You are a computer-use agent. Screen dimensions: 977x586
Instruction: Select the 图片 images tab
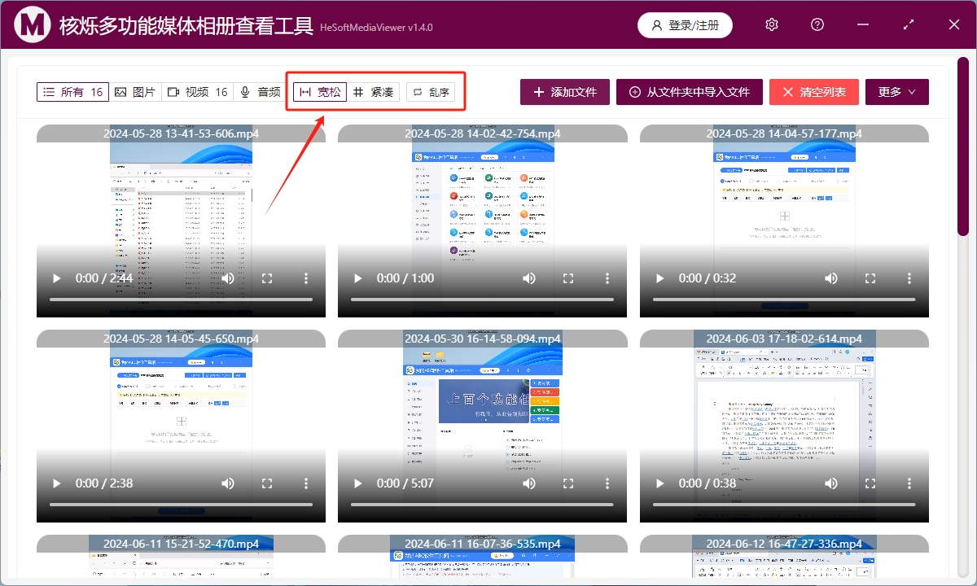135,92
